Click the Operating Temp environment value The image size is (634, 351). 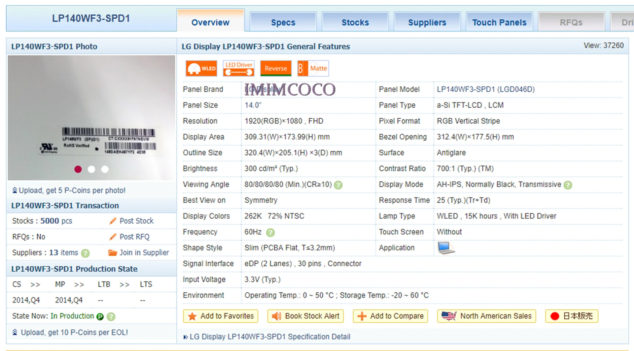(336, 295)
